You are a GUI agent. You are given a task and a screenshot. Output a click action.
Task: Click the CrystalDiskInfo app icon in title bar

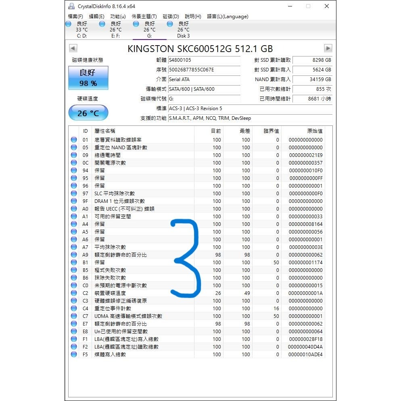pos(71,6)
